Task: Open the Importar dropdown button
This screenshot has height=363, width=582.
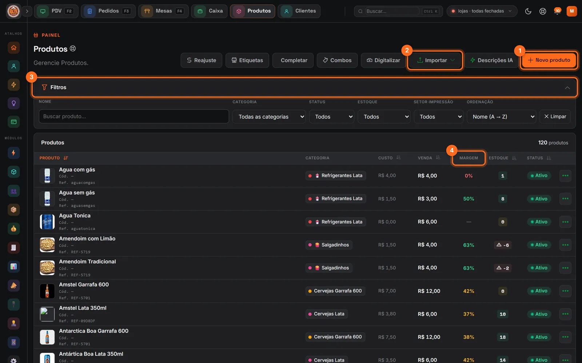Action: click(435, 60)
